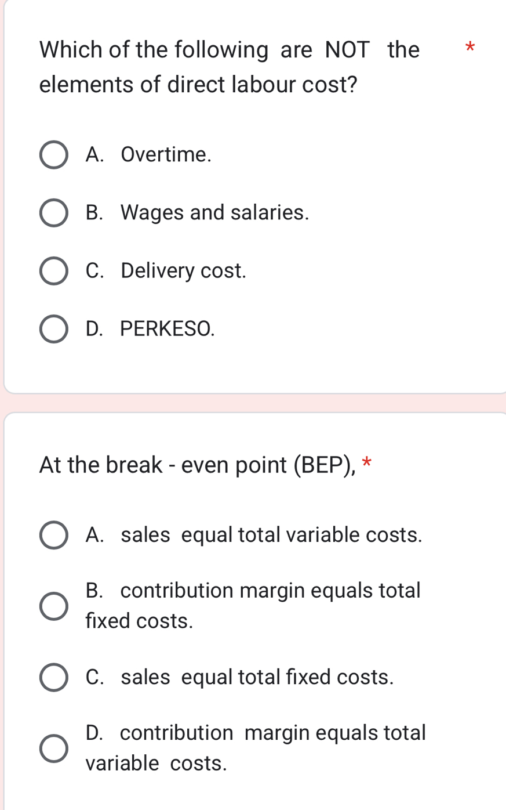Click label text 'contribution margin equals total variable costs'
The width and height of the screenshot is (506, 810).
[255, 733]
